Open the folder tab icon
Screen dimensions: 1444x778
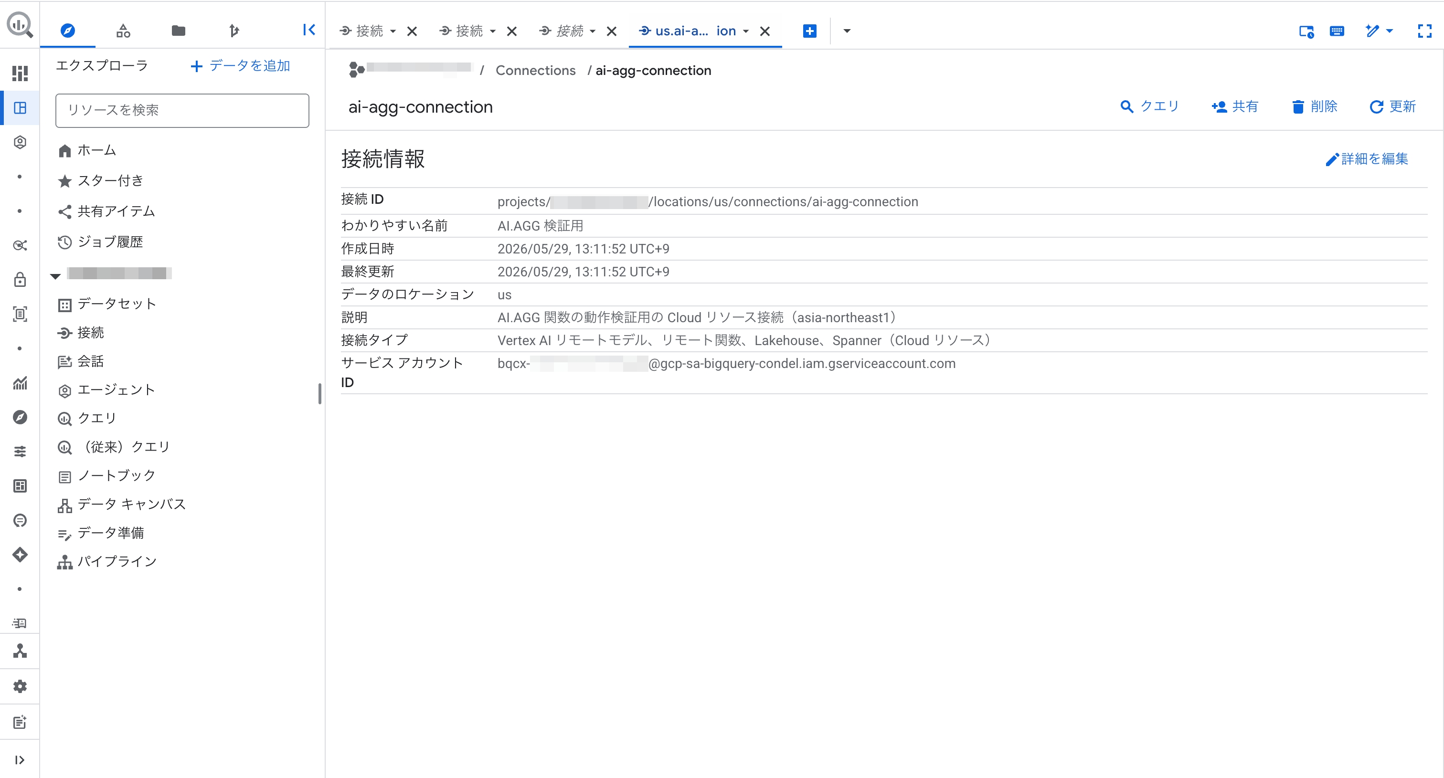click(178, 30)
